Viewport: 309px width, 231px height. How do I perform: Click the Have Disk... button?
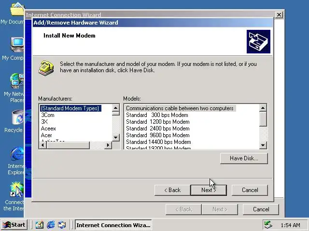click(244, 158)
